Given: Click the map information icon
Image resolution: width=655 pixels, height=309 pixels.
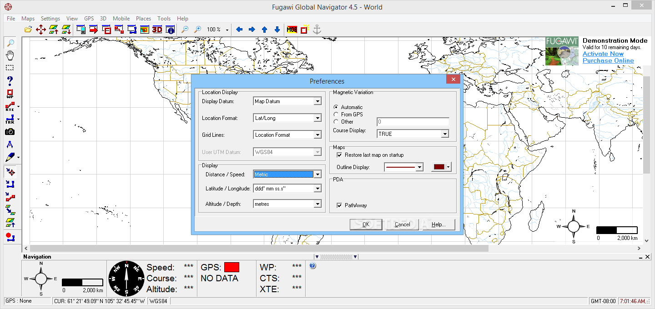Looking at the screenshot, I should click(x=170, y=30).
